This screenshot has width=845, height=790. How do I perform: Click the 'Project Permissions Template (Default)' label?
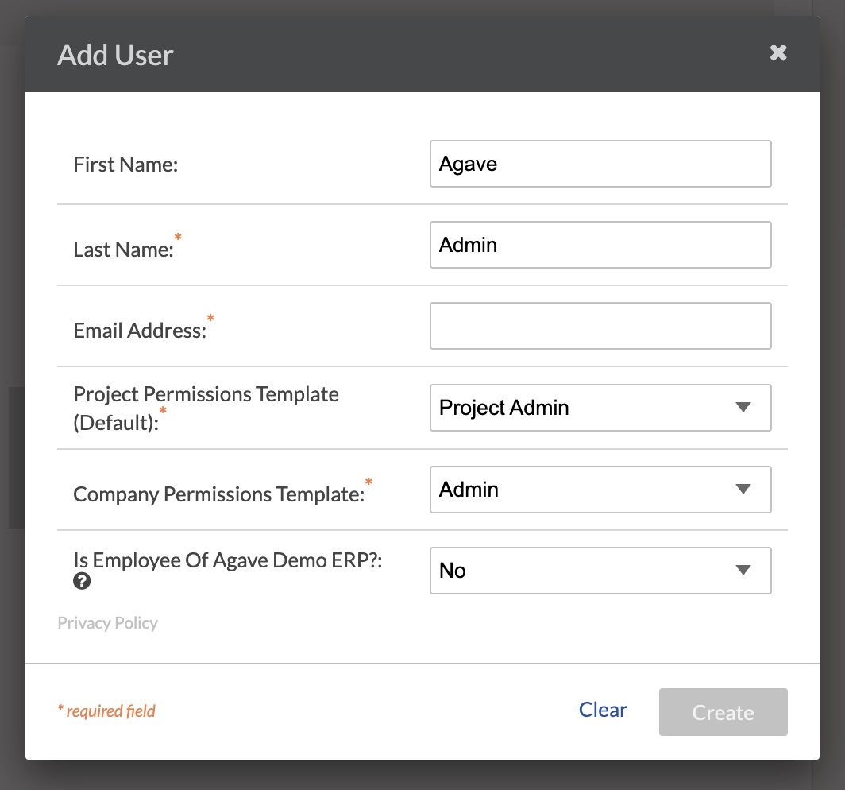pos(206,408)
